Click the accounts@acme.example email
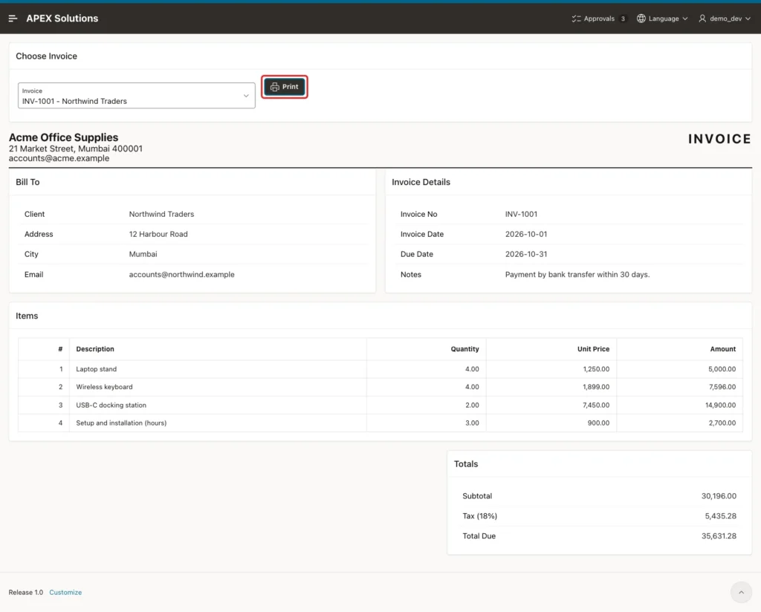761x612 pixels. click(59, 158)
